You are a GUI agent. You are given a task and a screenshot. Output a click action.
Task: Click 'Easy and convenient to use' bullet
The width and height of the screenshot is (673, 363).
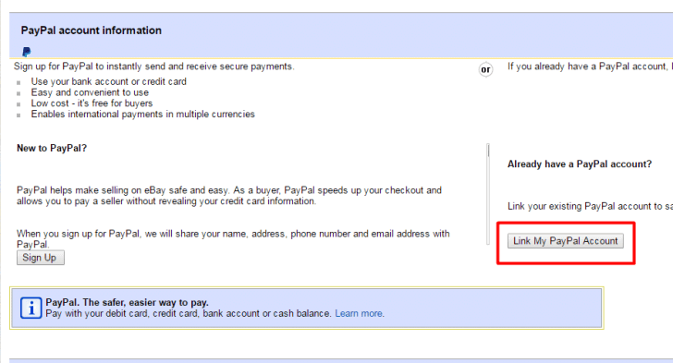tap(90, 92)
